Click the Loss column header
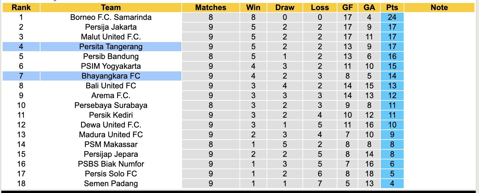The height and width of the screenshot is (193, 479). (320, 7)
